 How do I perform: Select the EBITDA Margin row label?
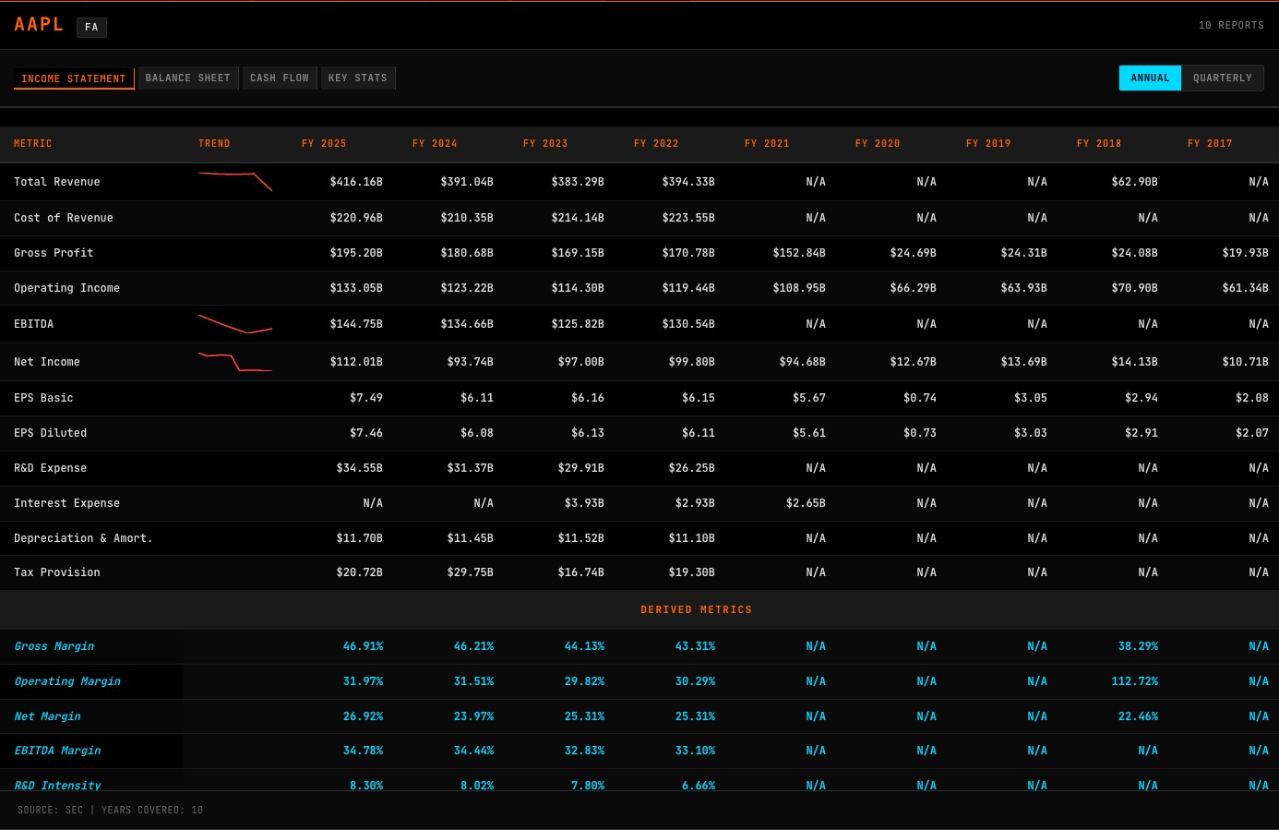(57, 751)
